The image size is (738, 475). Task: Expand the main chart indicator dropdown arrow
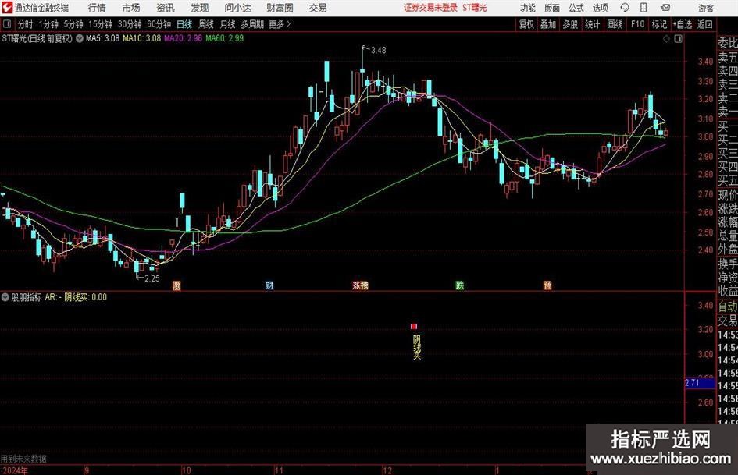point(80,38)
